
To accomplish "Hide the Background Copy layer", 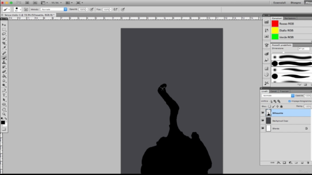I will pos(263,121).
